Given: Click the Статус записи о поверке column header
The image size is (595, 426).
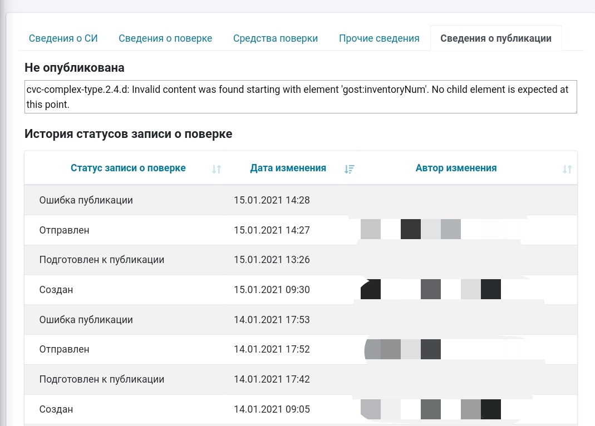Looking at the screenshot, I should pos(128,168).
